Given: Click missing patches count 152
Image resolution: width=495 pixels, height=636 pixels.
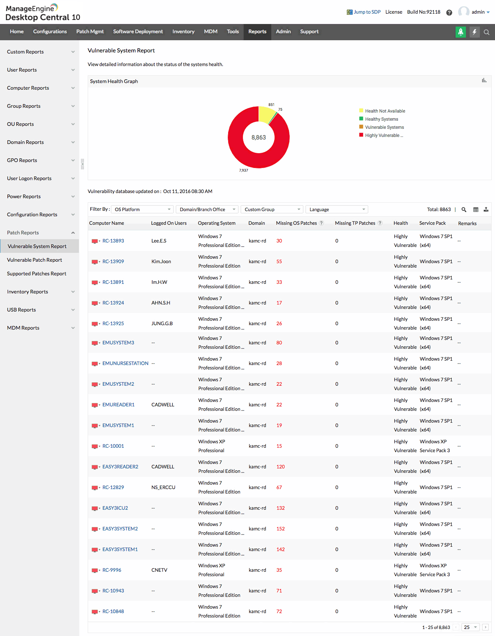Looking at the screenshot, I should [280, 529].
